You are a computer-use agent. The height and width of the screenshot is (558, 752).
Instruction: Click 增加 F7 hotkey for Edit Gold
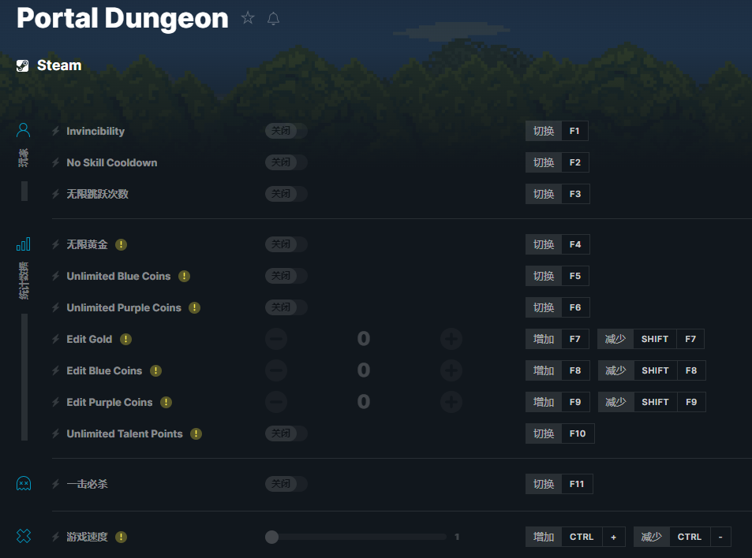557,339
